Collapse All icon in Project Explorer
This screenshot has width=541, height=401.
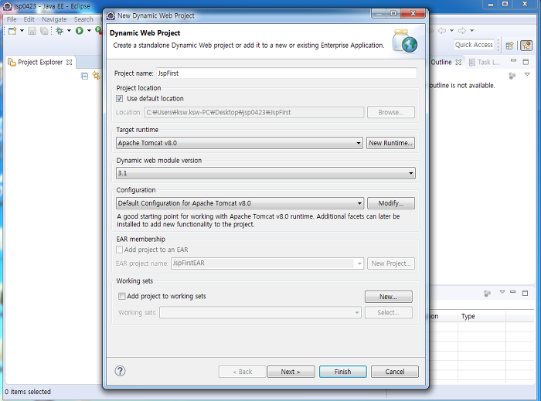tap(84, 76)
